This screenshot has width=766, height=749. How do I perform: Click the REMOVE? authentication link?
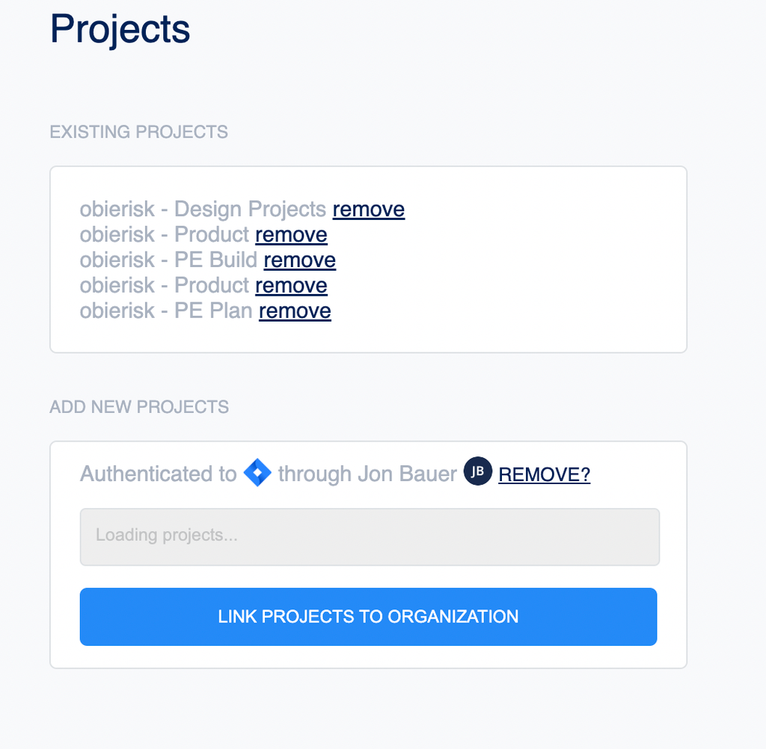click(545, 474)
